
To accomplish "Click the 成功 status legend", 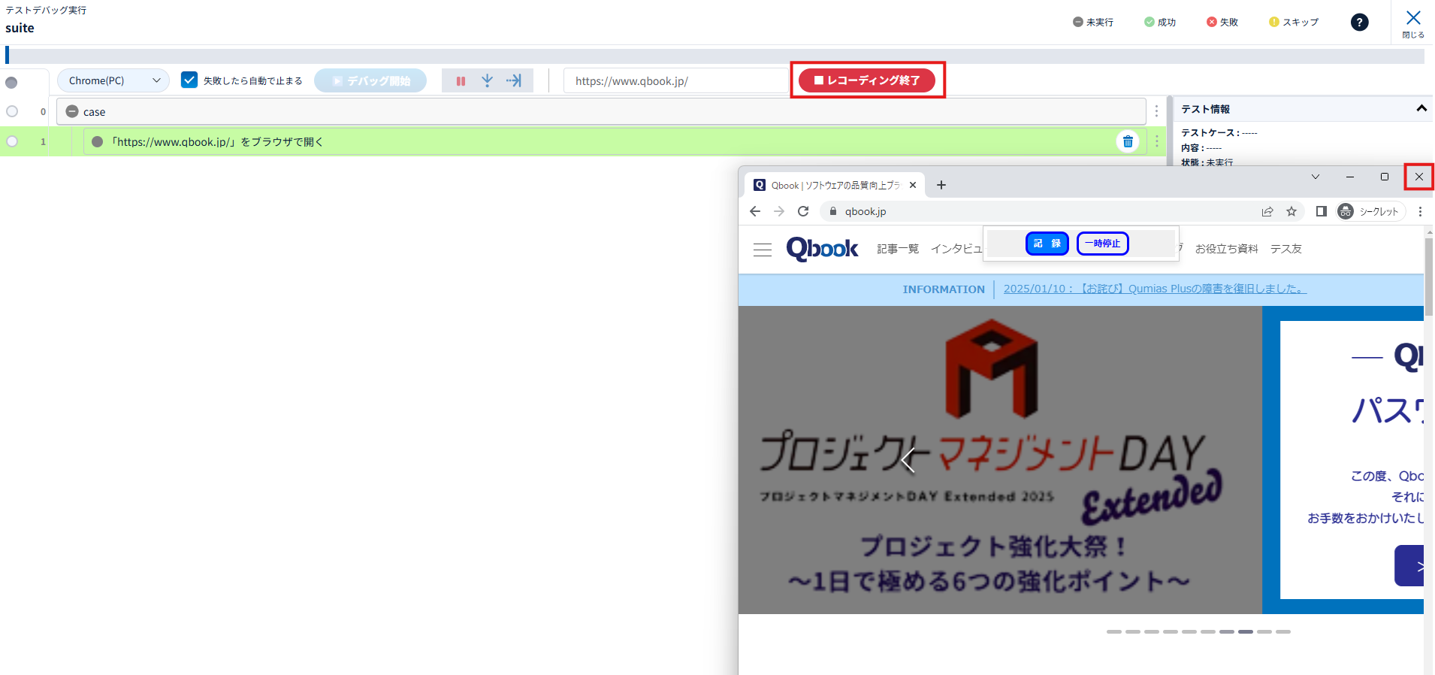I will 1160,23.
